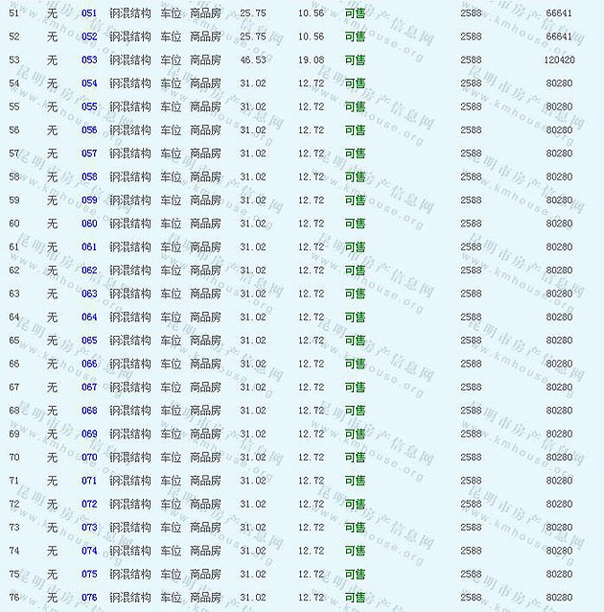This screenshot has height=612, width=604.
Task: Open the 072 unit link
Action: 89,504
